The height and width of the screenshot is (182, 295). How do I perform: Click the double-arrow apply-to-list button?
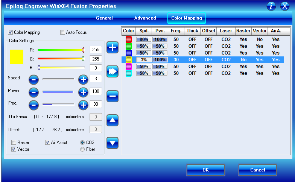113,71
